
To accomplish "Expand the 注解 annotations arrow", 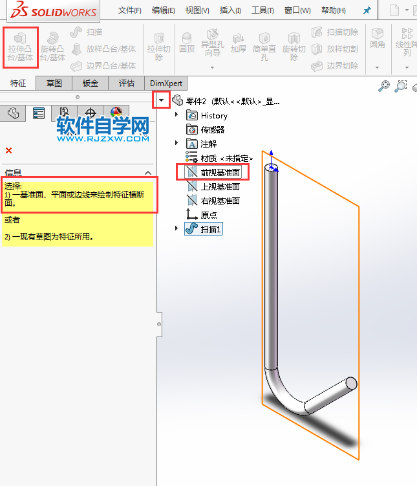I will [176, 143].
